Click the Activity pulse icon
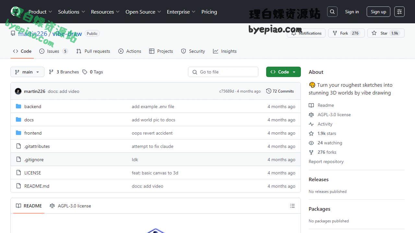The width and height of the screenshot is (415, 233). click(311, 124)
